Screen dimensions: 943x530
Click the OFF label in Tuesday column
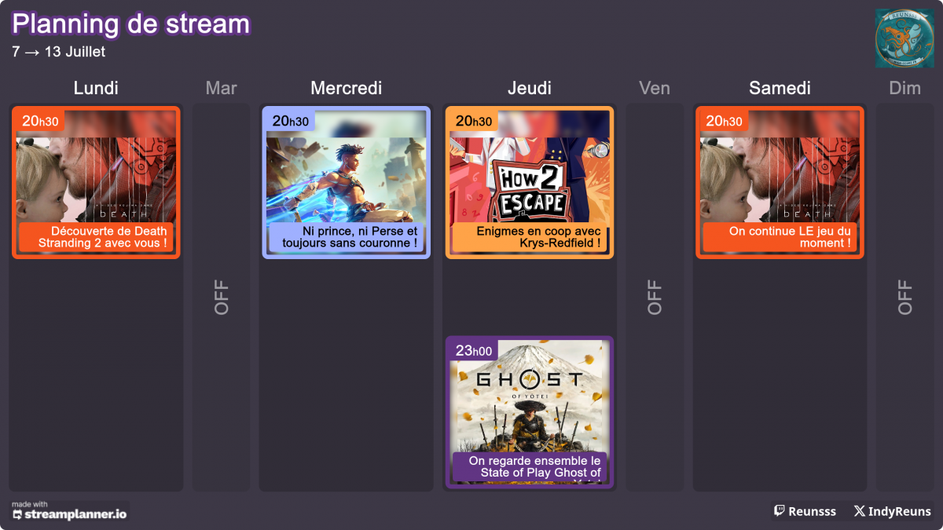tap(222, 297)
